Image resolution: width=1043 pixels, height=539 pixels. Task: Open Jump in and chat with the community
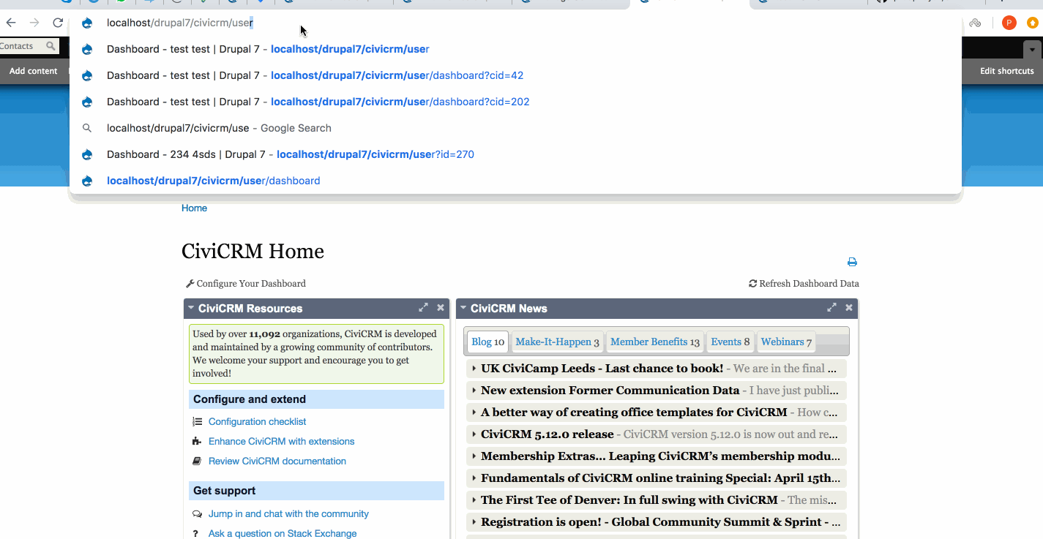(288, 514)
